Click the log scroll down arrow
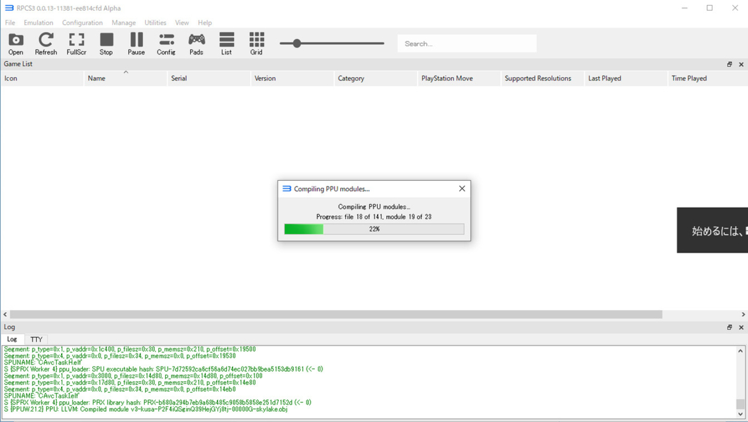 coord(741,414)
